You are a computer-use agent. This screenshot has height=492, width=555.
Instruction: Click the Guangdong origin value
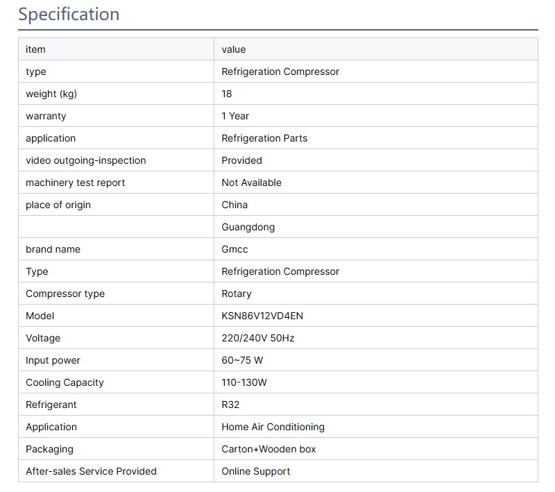coord(248,227)
